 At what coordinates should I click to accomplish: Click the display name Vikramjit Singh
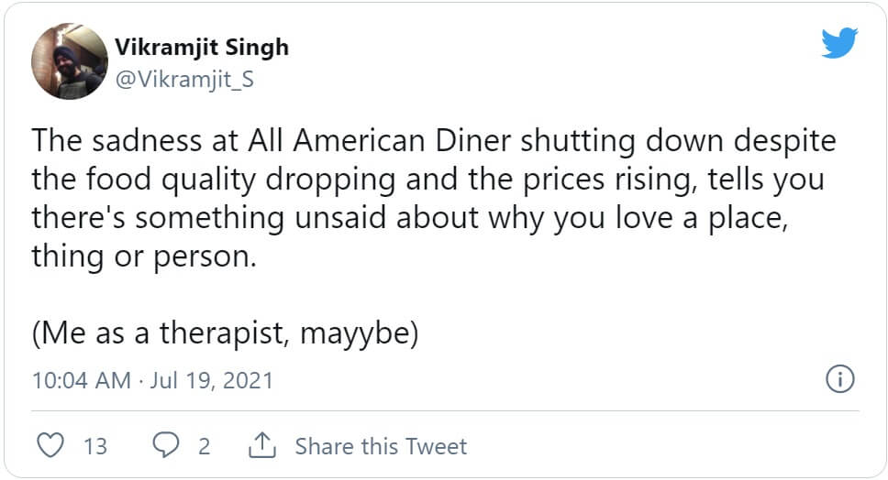pyautogui.click(x=202, y=47)
